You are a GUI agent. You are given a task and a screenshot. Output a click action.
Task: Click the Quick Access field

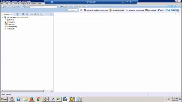[x=72, y=10]
